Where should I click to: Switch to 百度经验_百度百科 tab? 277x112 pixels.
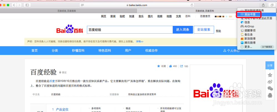[205, 11]
